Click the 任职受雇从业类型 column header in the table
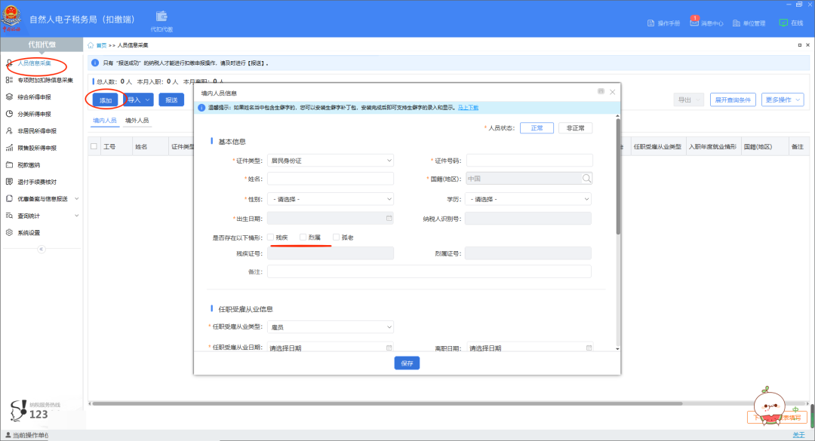Screen dimensions: 815x441 [657, 147]
